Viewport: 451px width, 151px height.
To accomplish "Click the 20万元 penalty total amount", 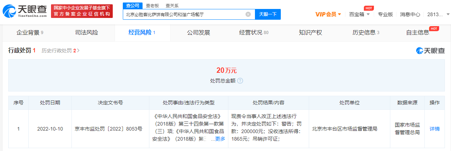I will point(227,70).
